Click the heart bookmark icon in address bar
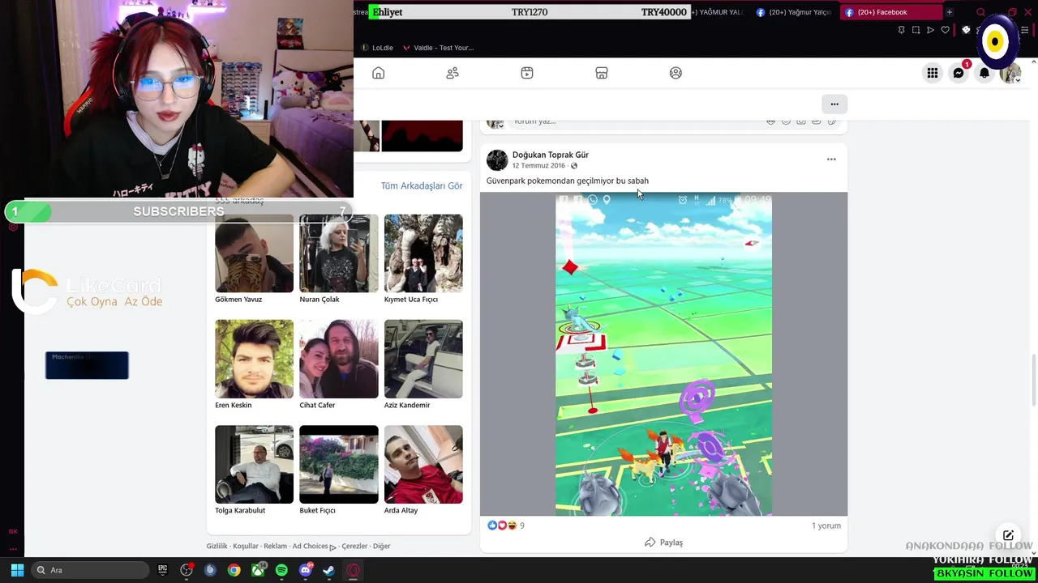 coord(945,30)
